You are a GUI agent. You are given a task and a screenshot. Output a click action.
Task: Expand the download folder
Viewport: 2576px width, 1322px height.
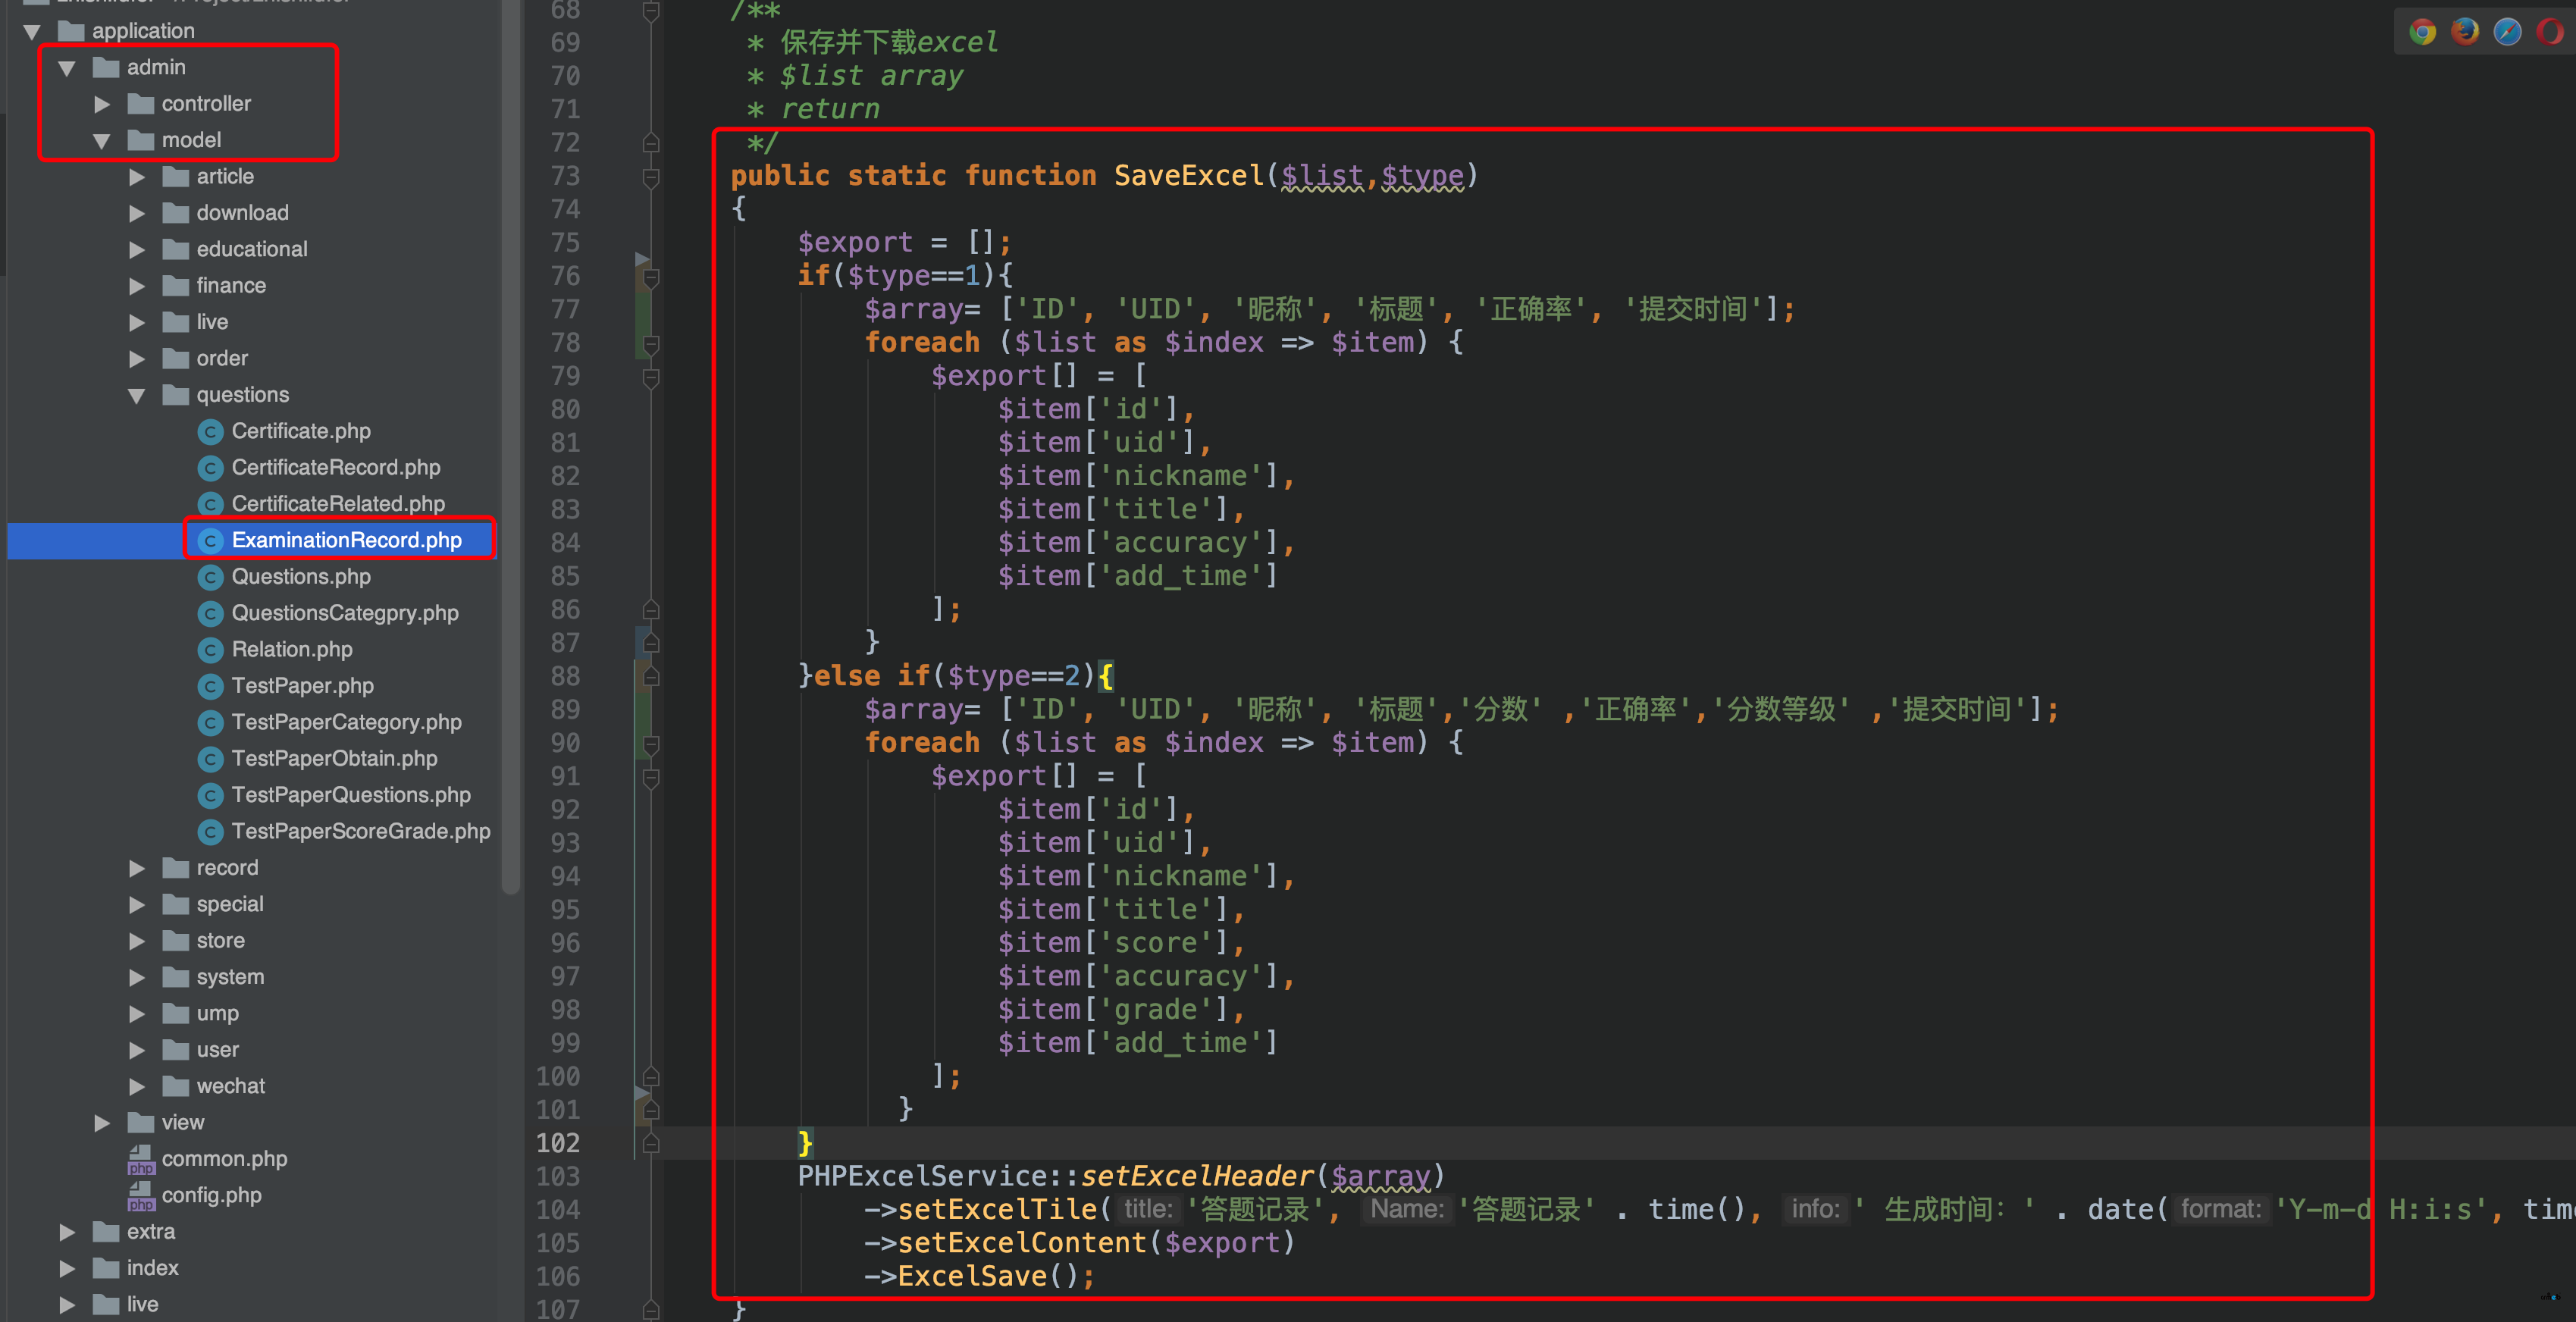(137, 213)
